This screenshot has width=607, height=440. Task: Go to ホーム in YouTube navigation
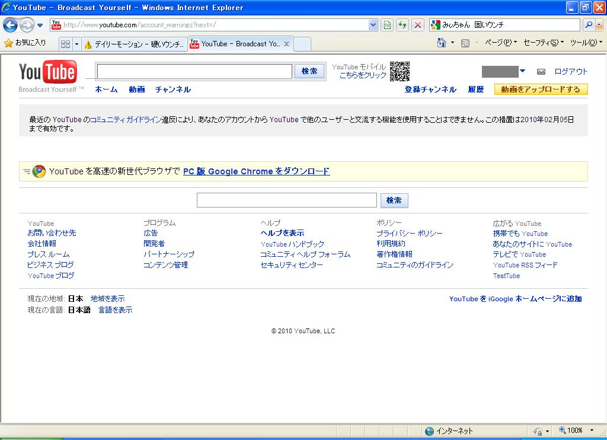pyautogui.click(x=106, y=90)
